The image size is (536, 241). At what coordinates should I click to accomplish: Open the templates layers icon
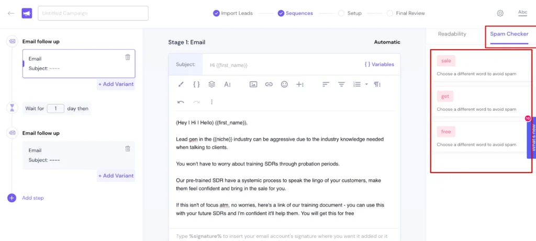(x=212, y=84)
